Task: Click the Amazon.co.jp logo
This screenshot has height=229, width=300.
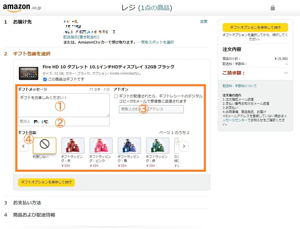Action: (x=22, y=8)
